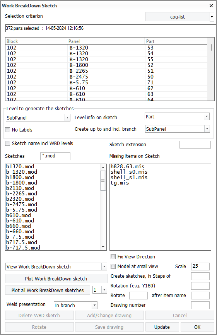Screen dimensions: 217x335
Task: Toggle Model at small view checkbox
Action: [x=113, y=267]
